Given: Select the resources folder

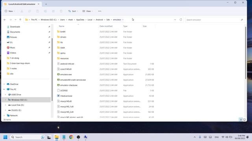Looking at the screenshot, I should 64,58.
